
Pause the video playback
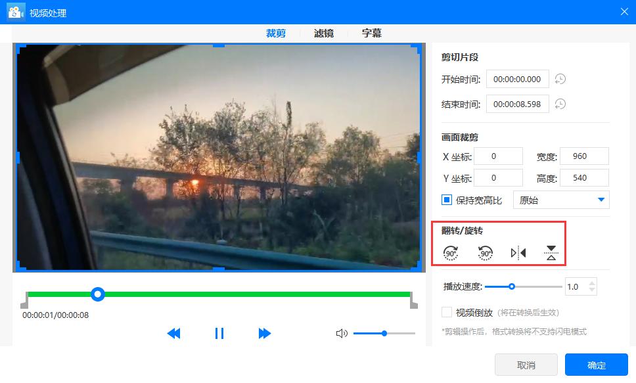[219, 334]
